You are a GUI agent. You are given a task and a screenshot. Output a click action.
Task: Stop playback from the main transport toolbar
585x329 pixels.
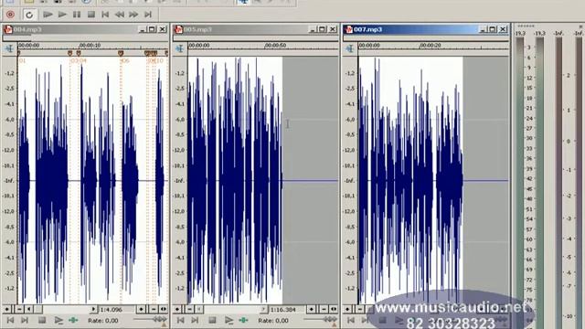(90, 15)
